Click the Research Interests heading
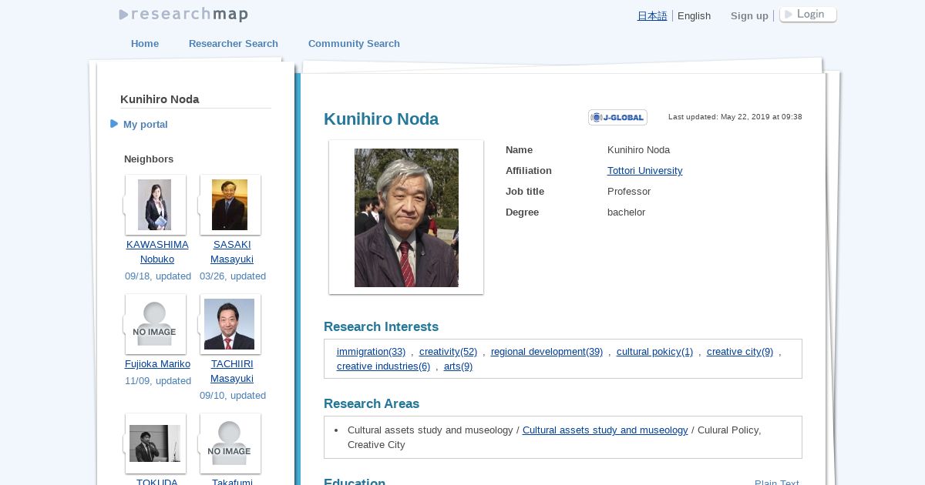The height and width of the screenshot is (485, 925). [381, 326]
